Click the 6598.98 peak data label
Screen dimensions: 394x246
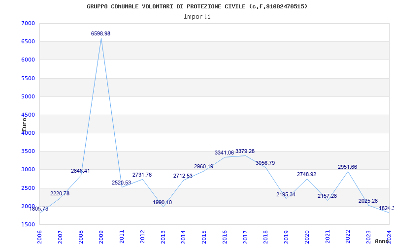point(100,33)
